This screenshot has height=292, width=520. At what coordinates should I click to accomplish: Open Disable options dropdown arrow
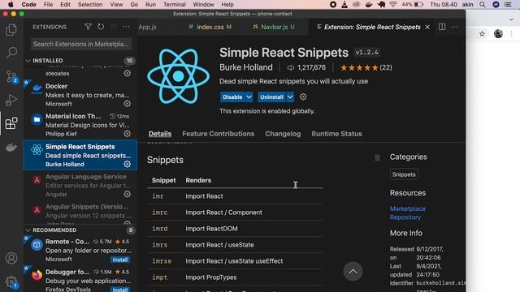(x=249, y=97)
